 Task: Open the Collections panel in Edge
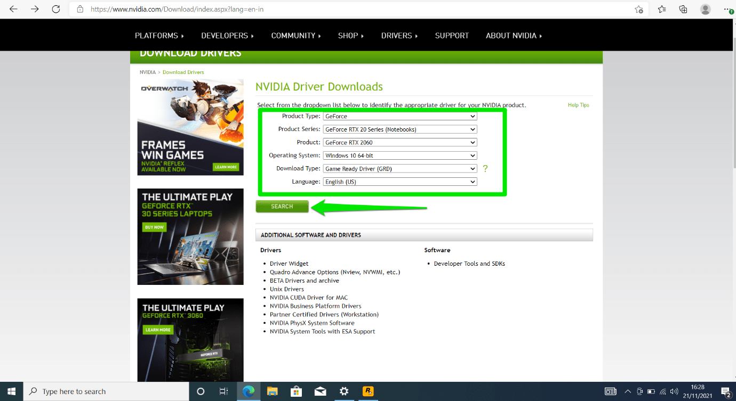(x=683, y=9)
